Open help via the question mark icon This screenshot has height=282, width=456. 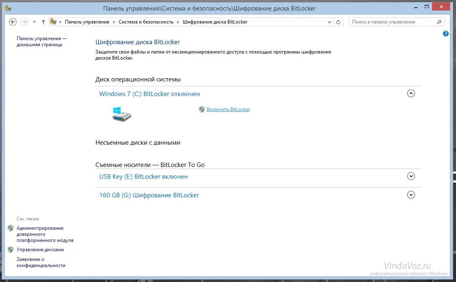pyautogui.click(x=445, y=34)
